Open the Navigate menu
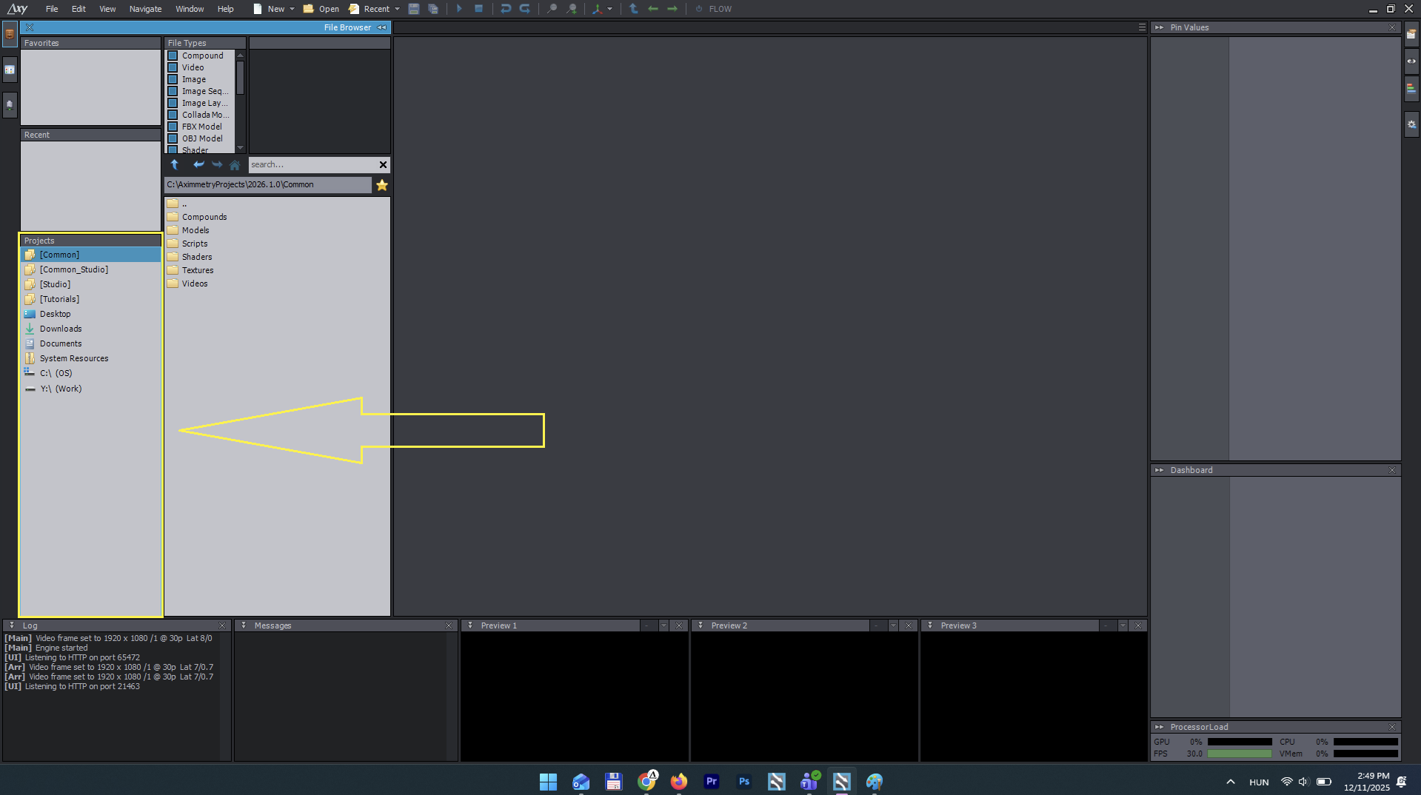Viewport: 1421px width, 795px height. [x=145, y=9]
